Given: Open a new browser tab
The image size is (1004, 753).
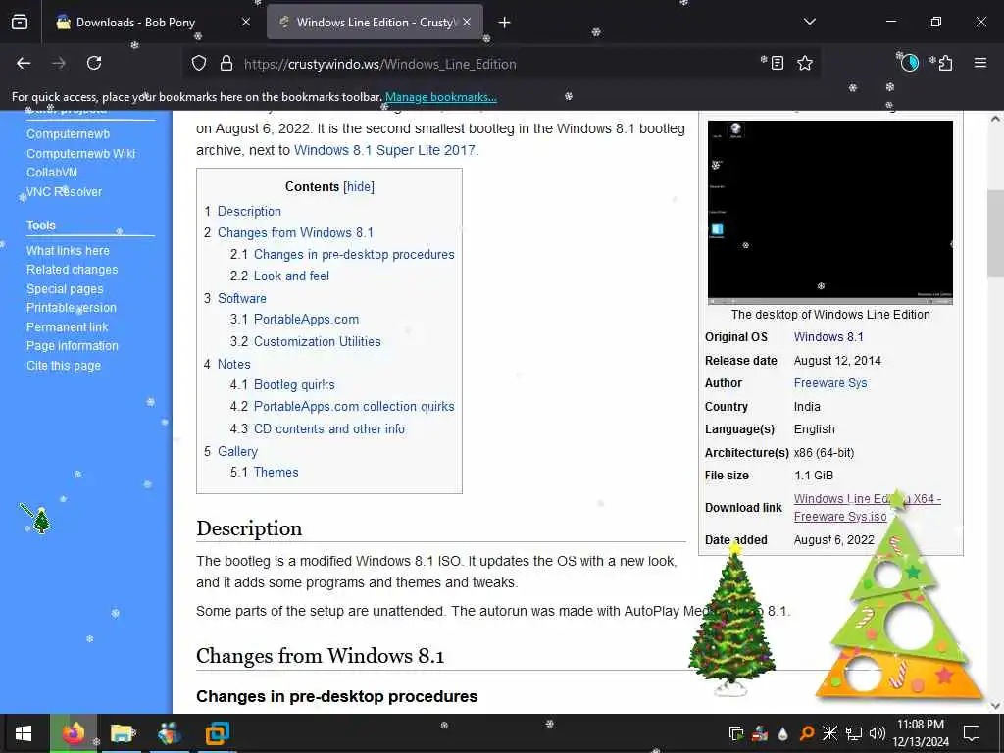Looking at the screenshot, I should (x=505, y=23).
